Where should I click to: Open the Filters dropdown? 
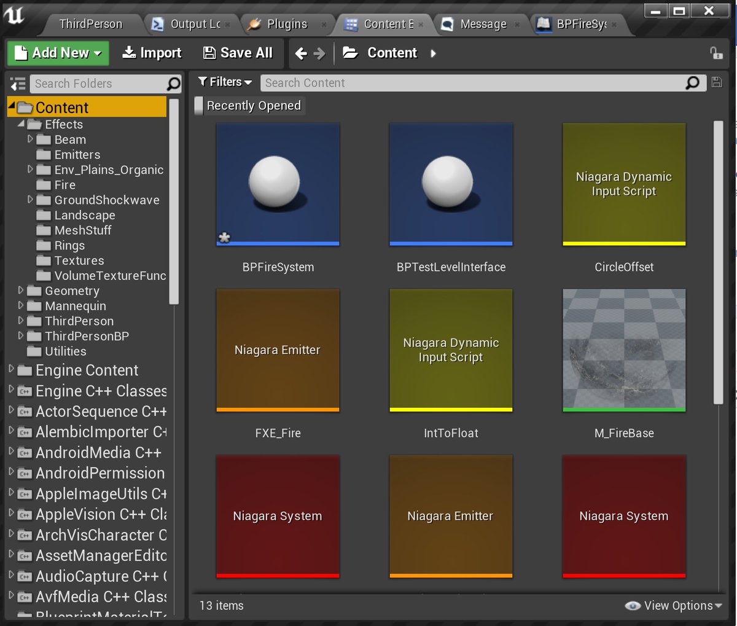[225, 82]
